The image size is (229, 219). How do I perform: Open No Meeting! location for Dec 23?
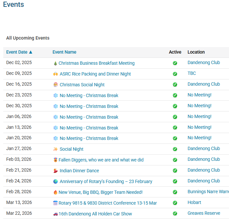(200, 95)
